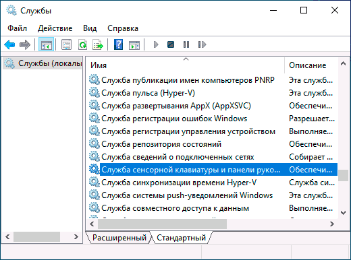This screenshot has height=260, width=351.
Task: Click tree pane horizontal scrollbar left arrow
Action: point(7,236)
